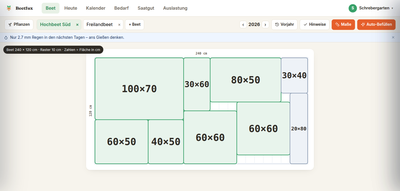Viewport: 400px width, 191px height.
Task: Click the rain forecast notice text
Action: 67,37
